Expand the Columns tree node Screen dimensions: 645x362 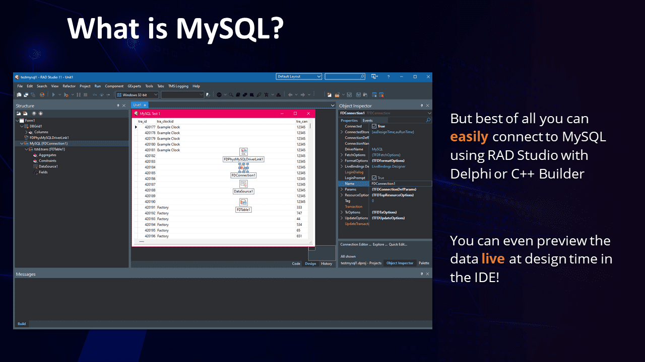[26, 132]
